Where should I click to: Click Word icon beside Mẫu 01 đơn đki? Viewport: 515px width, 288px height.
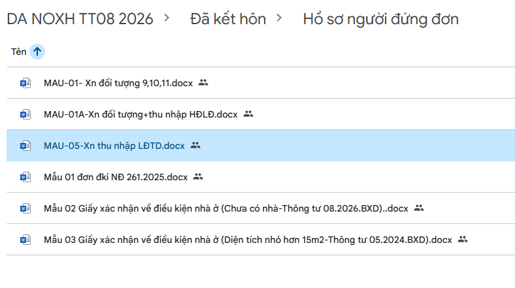(x=25, y=177)
